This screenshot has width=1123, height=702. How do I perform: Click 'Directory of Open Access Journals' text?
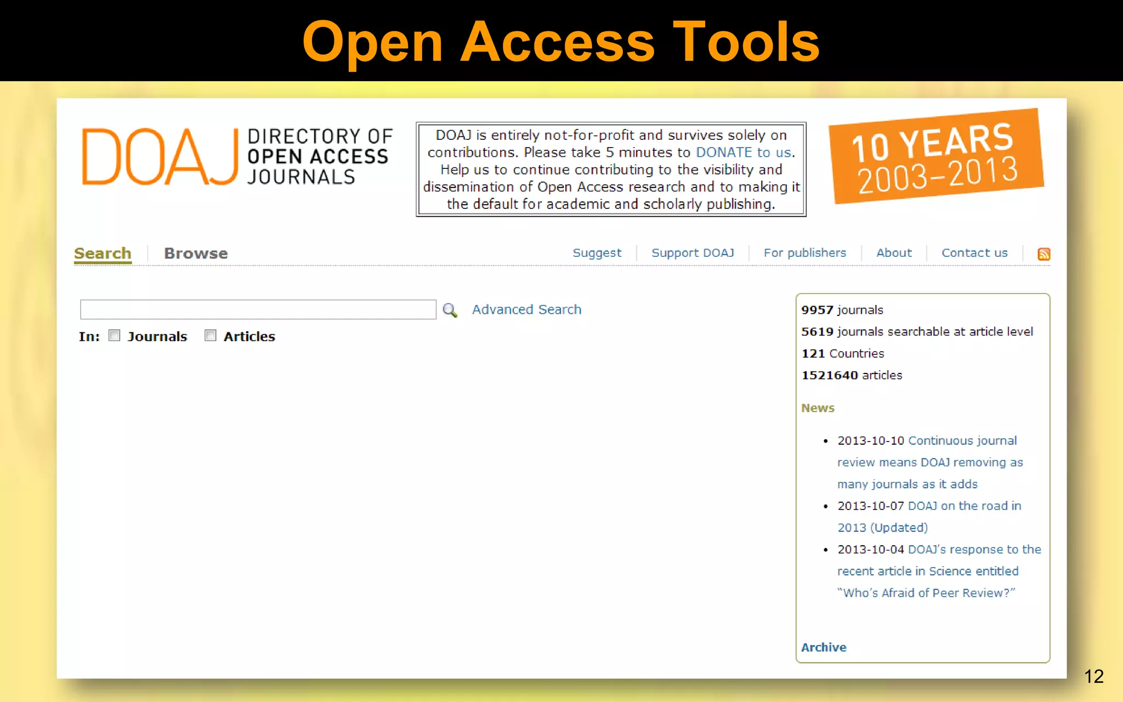point(320,157)
